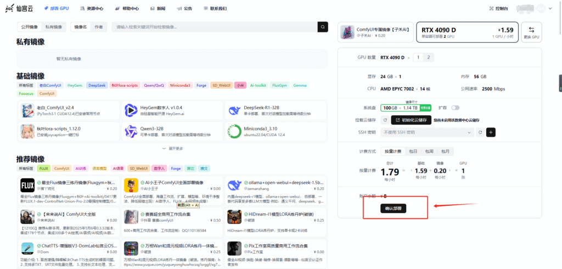The height and width of the screenshot is (269, 562).
Task: Click the Pix工作室 portrait icon
Action: [x=235, y=249]
